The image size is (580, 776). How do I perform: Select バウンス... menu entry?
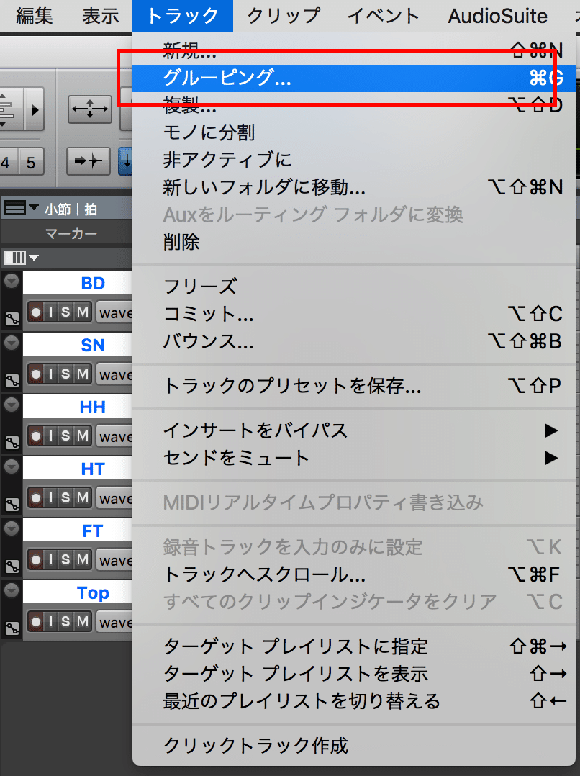point(355,341)
